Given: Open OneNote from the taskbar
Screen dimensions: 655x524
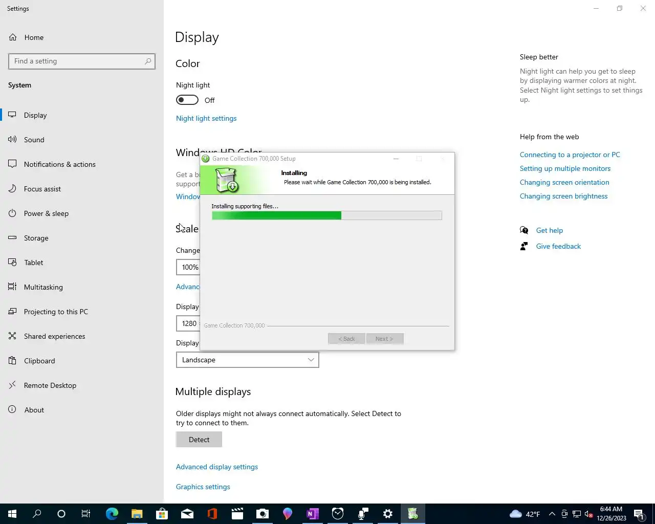Looking at the screenshot, I should click(x=313, y=514).
